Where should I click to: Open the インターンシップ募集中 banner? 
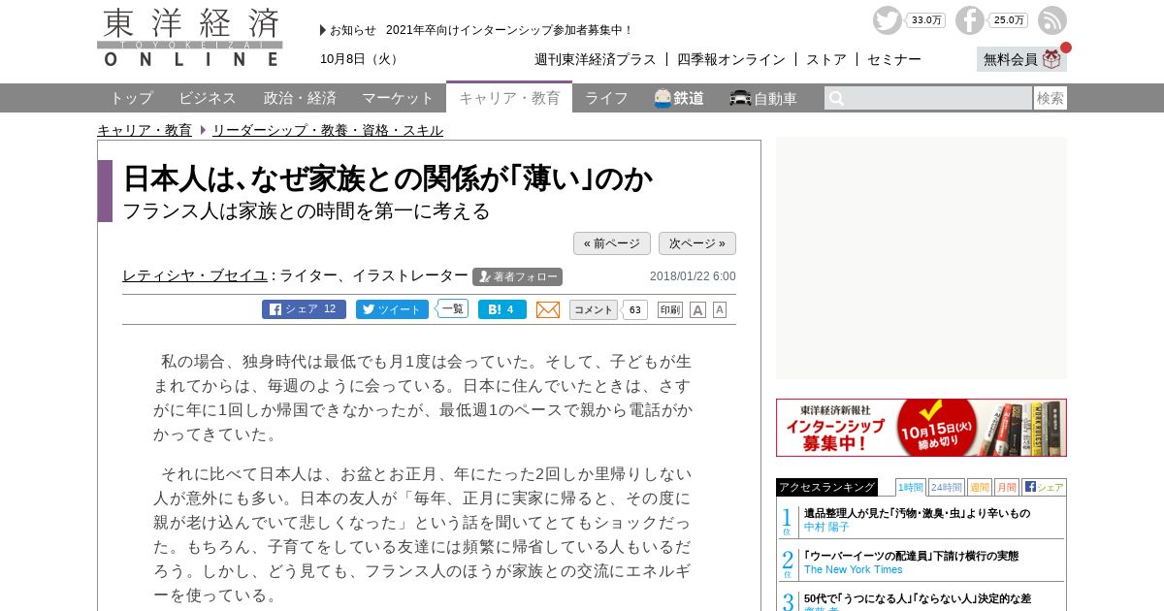point(921,428)
